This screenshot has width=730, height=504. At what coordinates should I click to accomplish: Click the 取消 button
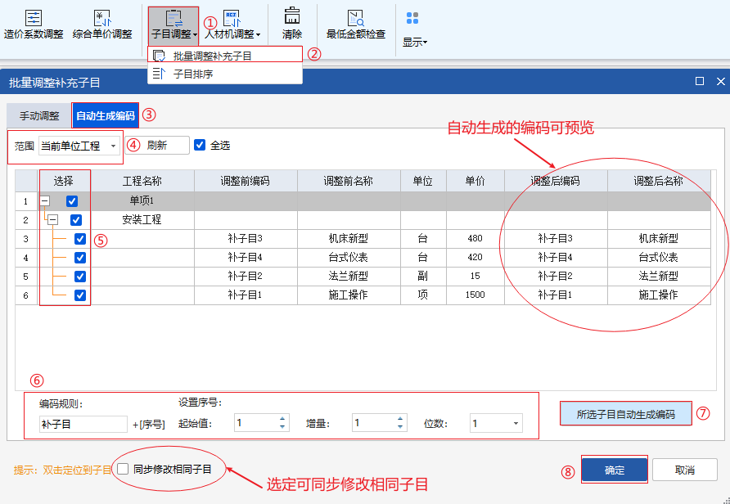pyautogui.click(x=685, y=470)
